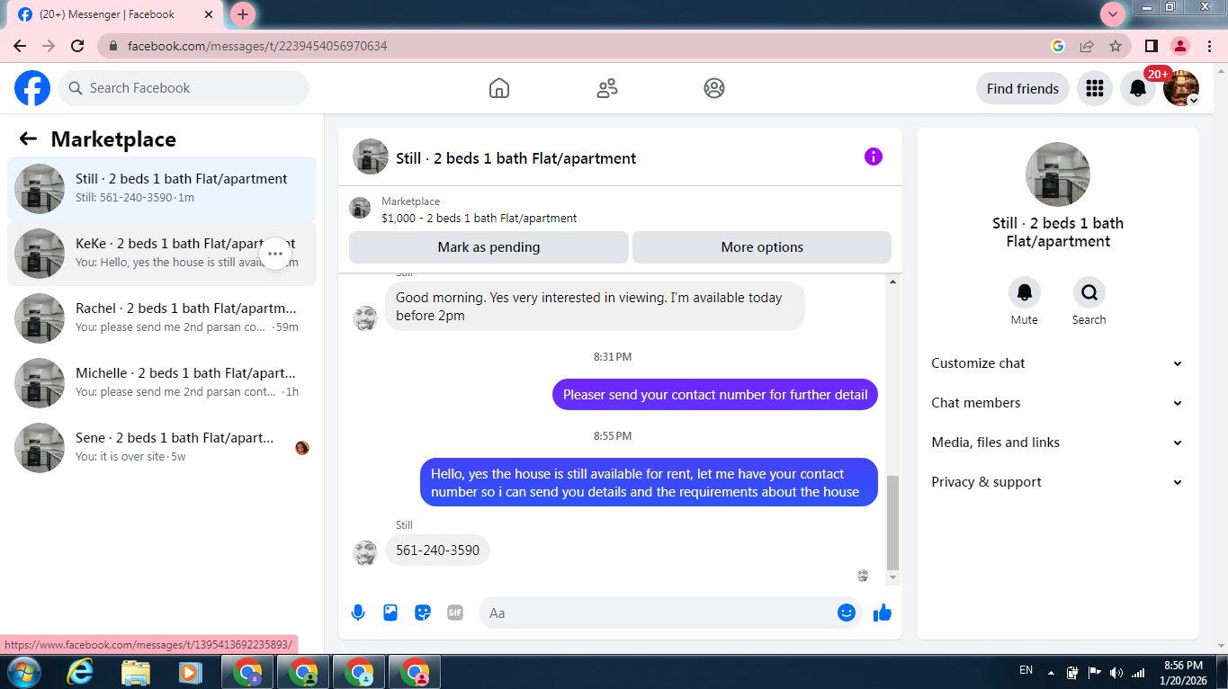Choose a GIF icon
This screenshot has width=1228, height=689.
click(x=455, y=613)
